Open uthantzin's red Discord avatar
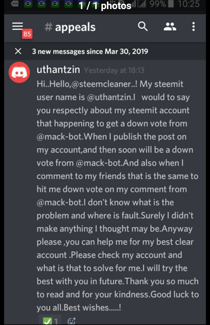Image resolution: width=210 pixels, height=325 pixels. point(19,72)
